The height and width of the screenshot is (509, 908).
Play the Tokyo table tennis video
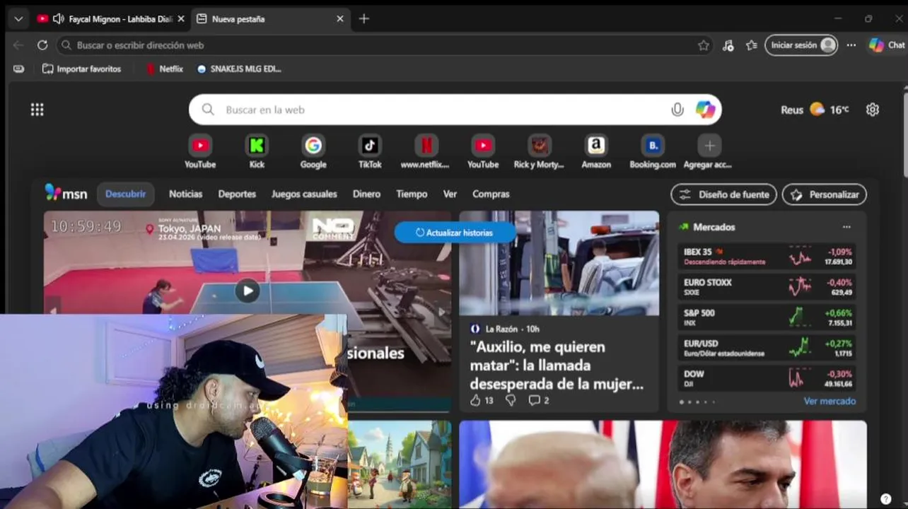[247, 291]
